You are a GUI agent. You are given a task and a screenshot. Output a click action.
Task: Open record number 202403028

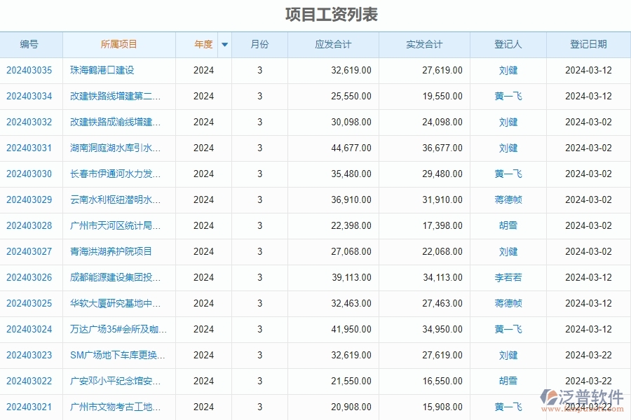pos(29,225)
